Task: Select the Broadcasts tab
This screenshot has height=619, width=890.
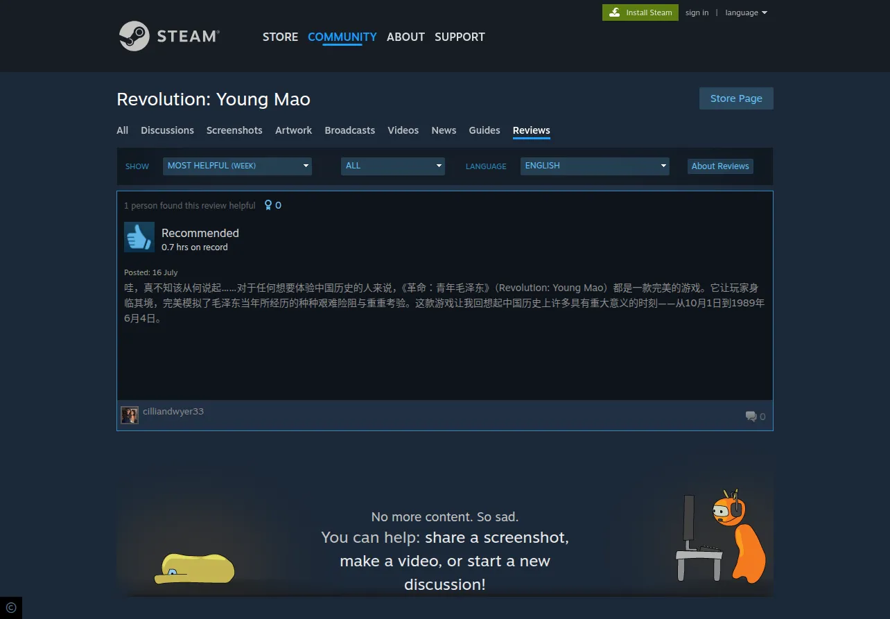Action: click(x=350, y=130)
